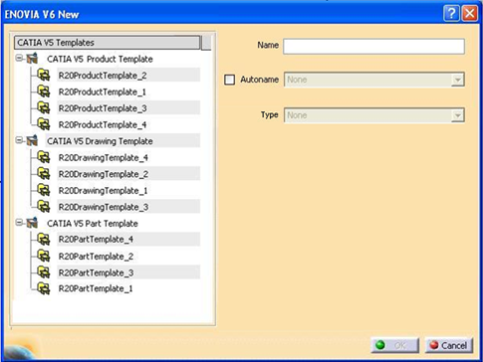This screenshot has height=362, width=483.
Task: Collapse the CATIA V5 Product Template node
Action: [19, 59]
